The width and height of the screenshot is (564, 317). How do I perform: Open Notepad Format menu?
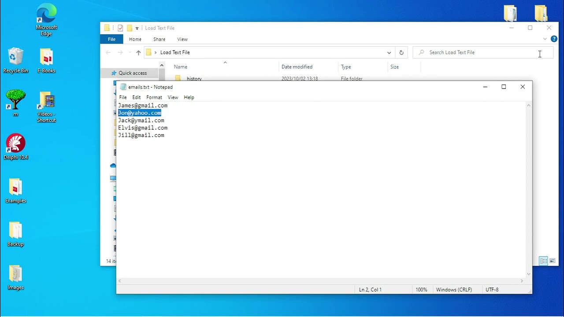click(154, 97)
